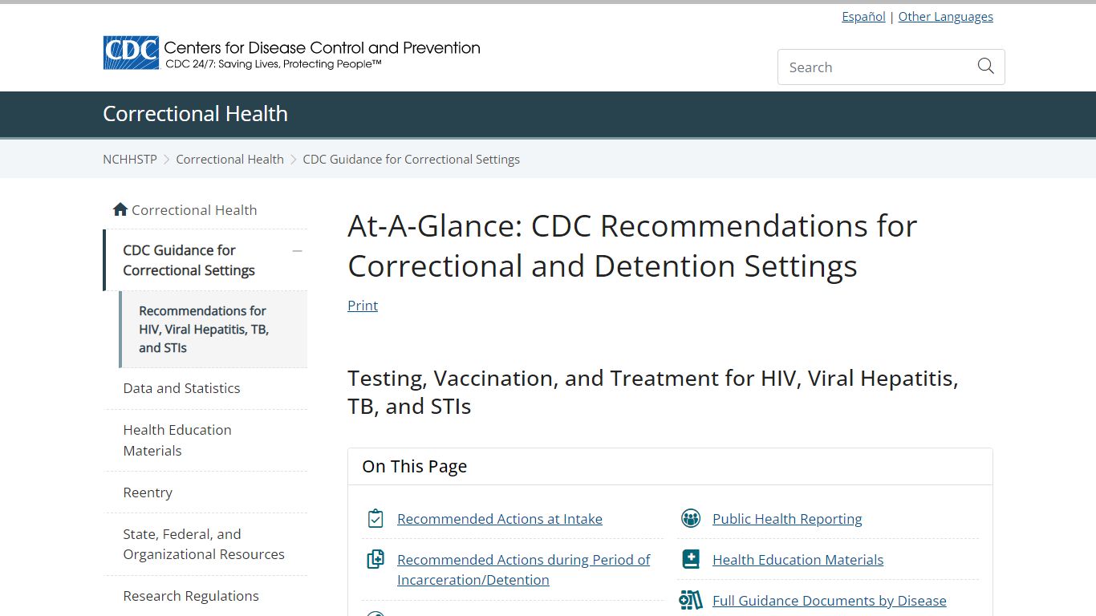
Task: Open the State, Federal, and Organizational Resources sidebar item
Action: (x=204, y=544)
